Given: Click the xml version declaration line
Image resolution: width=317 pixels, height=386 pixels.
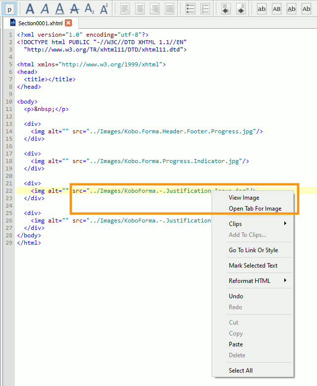Looking at the screenshot, I should [x=83, y=35].
